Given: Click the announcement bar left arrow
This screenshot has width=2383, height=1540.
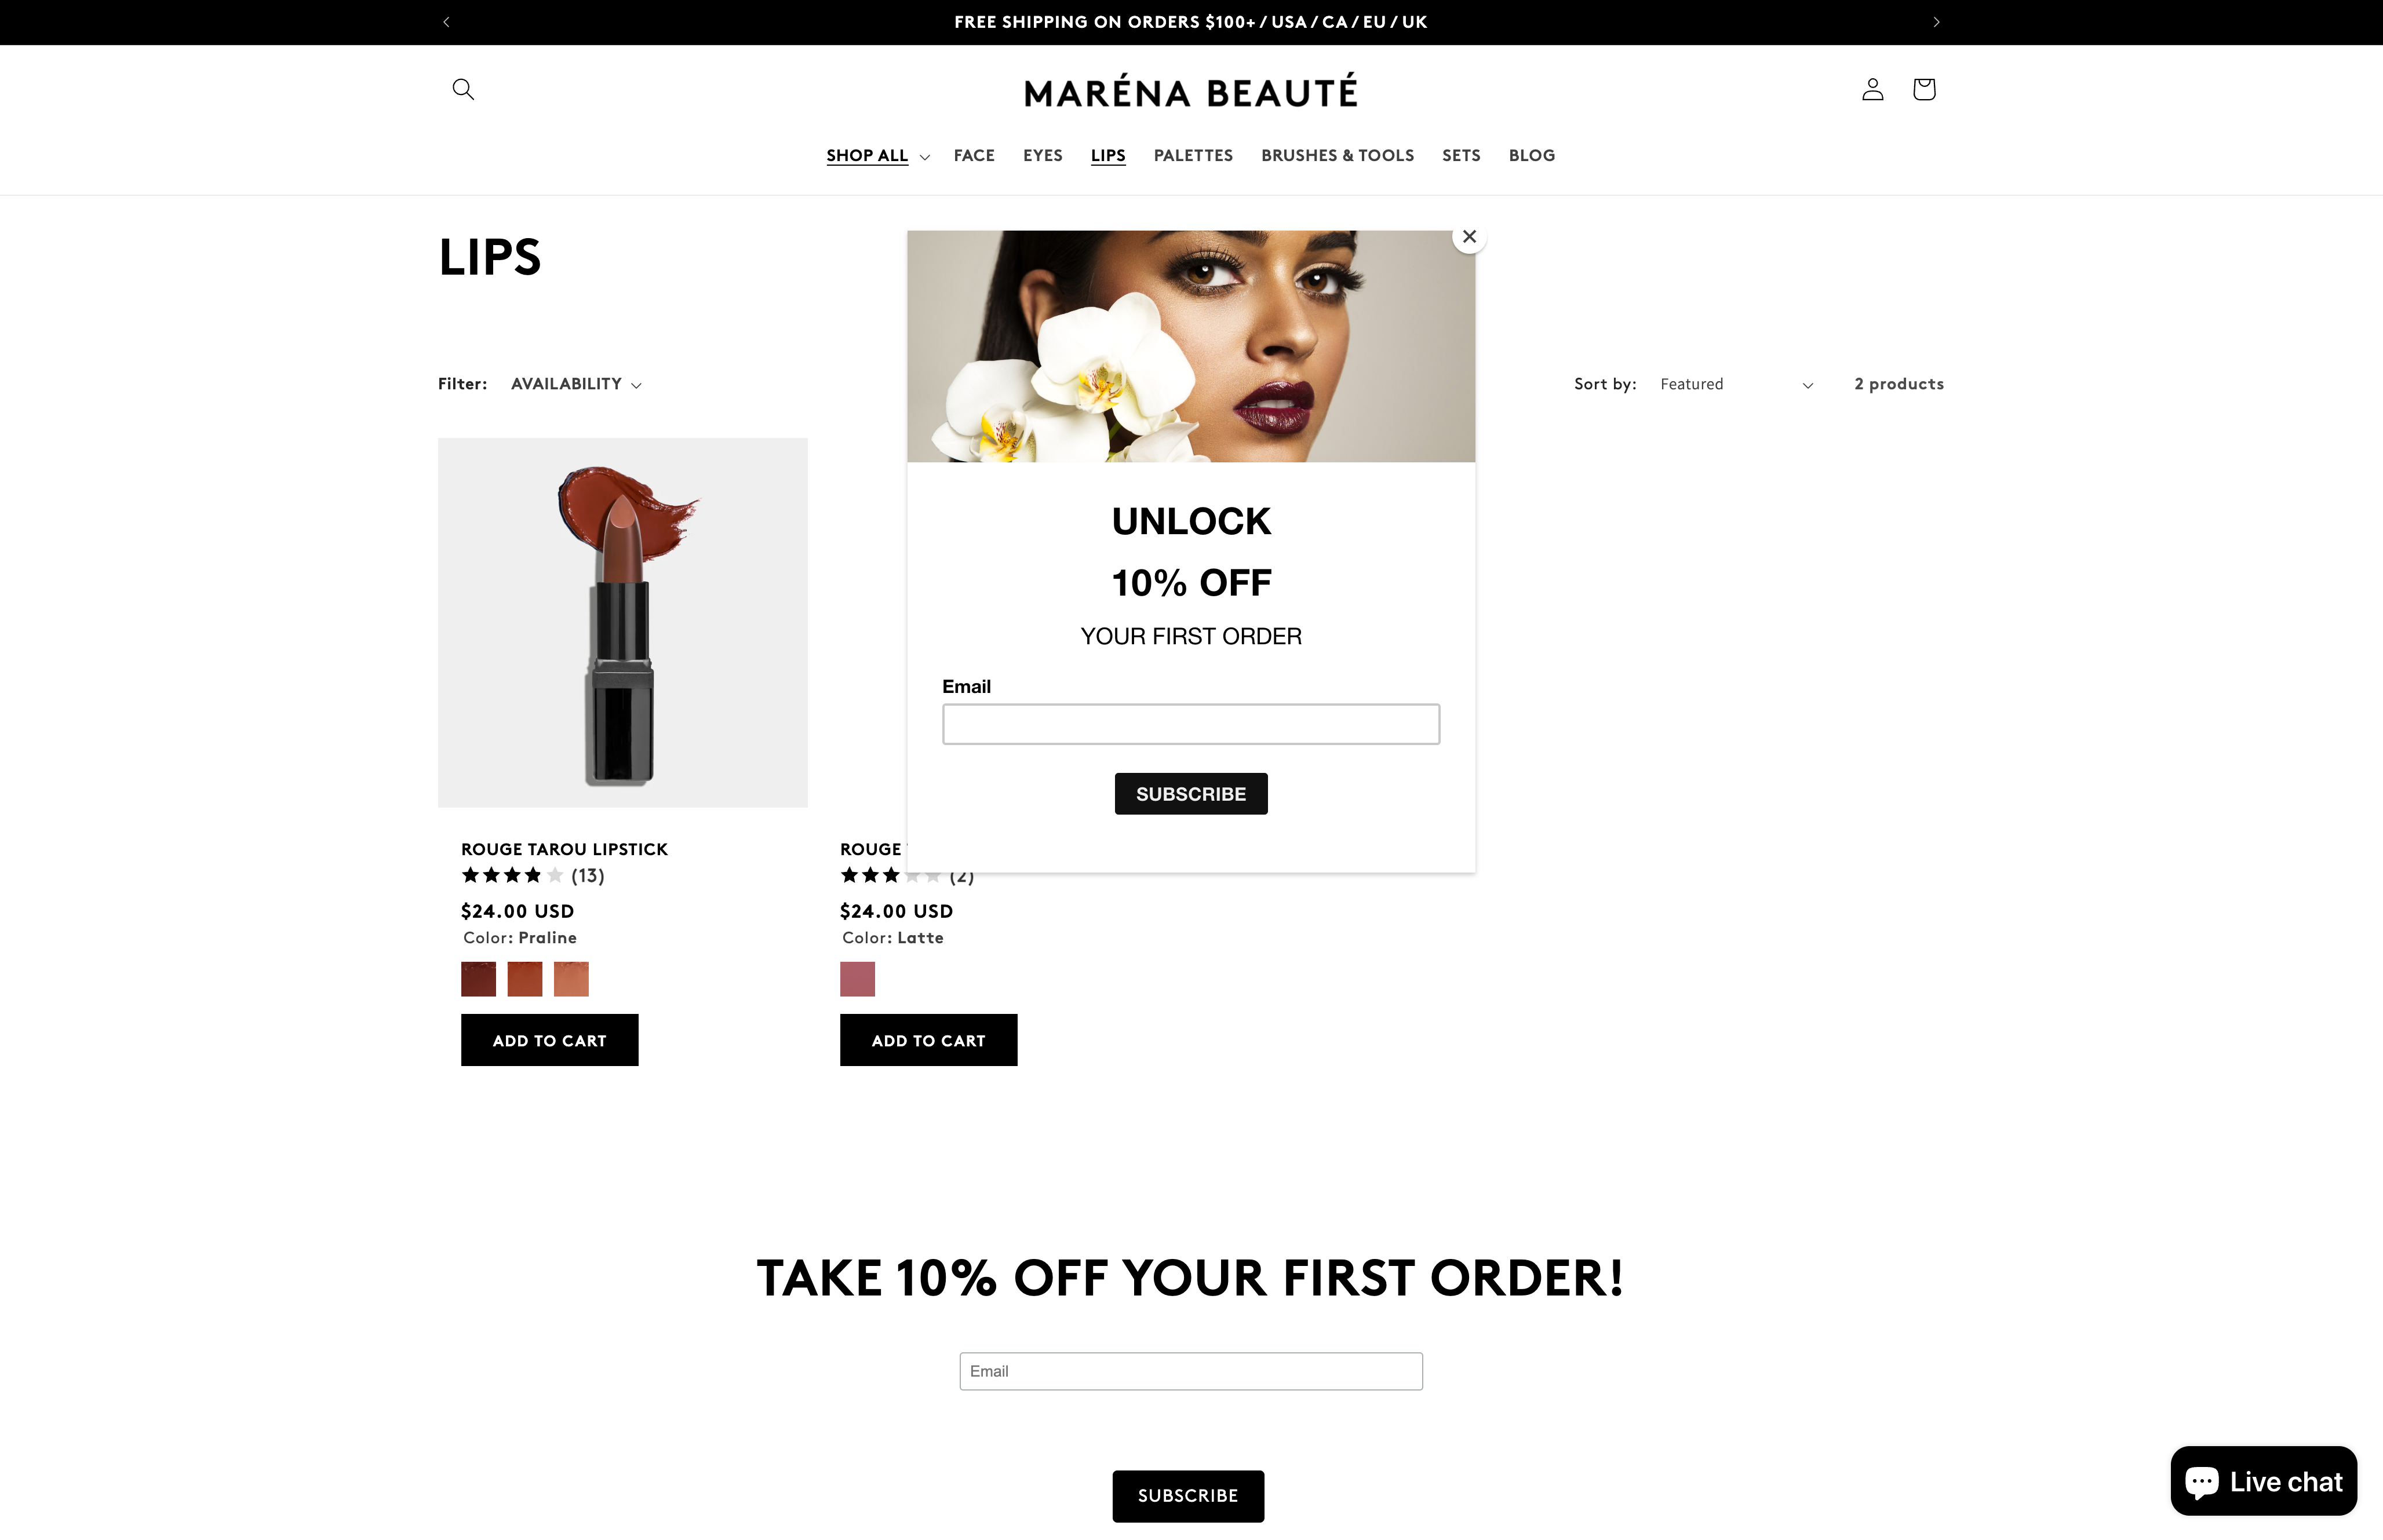Looking at the screenshot, I should point(446,21).
